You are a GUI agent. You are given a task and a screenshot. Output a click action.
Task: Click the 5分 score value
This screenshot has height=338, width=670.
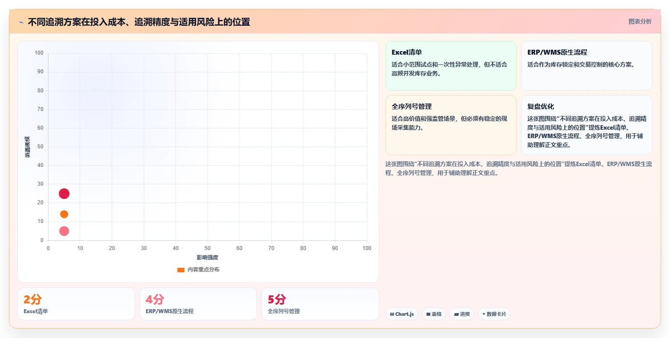pyautogui.click(x=277, y=299)
